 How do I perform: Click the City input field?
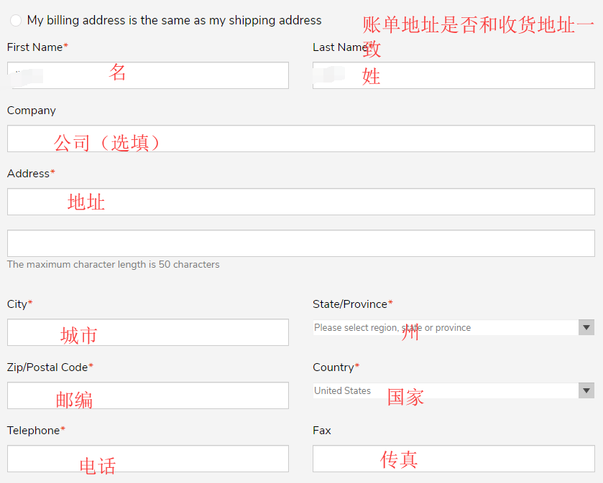click(x=147, y=332)
